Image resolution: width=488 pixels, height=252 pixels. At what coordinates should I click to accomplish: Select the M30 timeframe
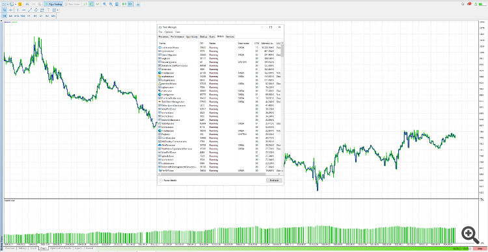pos(23,16)
